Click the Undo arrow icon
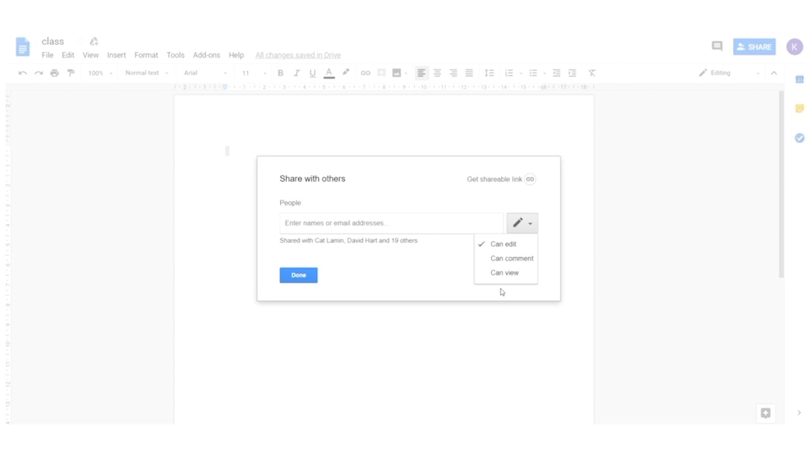Viewport: 810px width, 455px height. [x=23, y=73]
